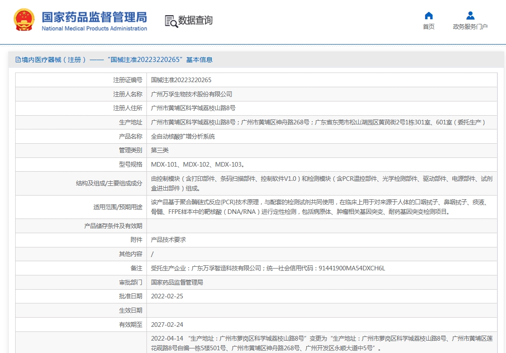
Task: Select remark text 受托生产企业：广东万孚智造科技有限公司
Action: pos(206,268)
